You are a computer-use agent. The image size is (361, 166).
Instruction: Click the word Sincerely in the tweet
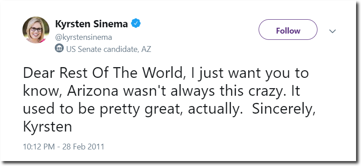click(282, 110)
